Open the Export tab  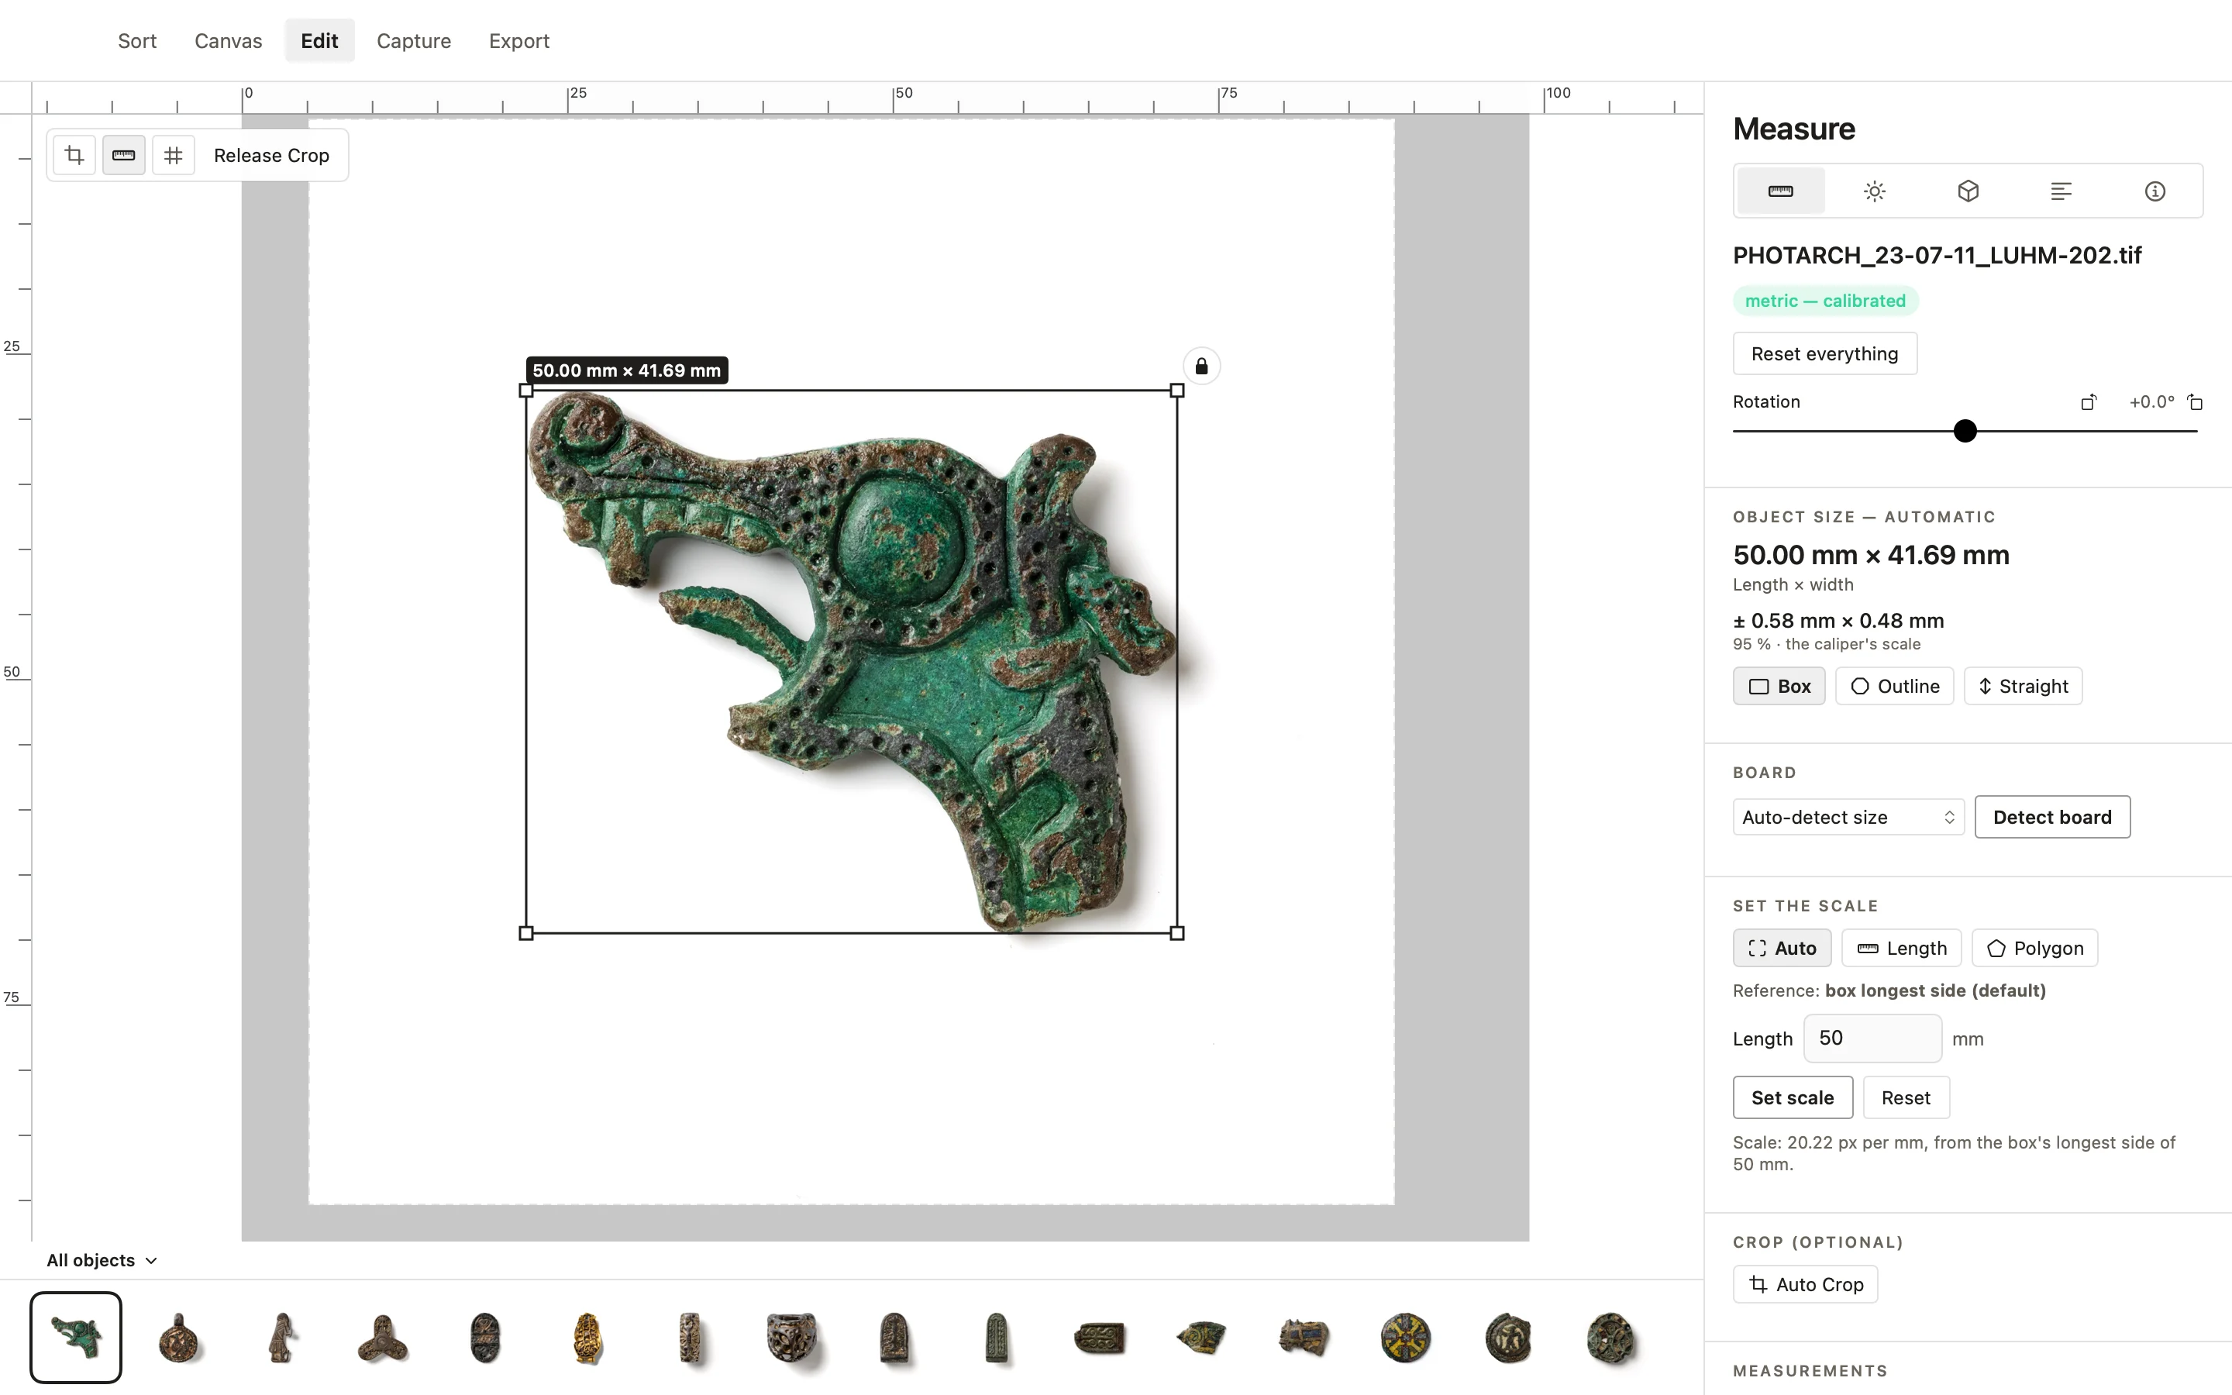click(518, 40)
